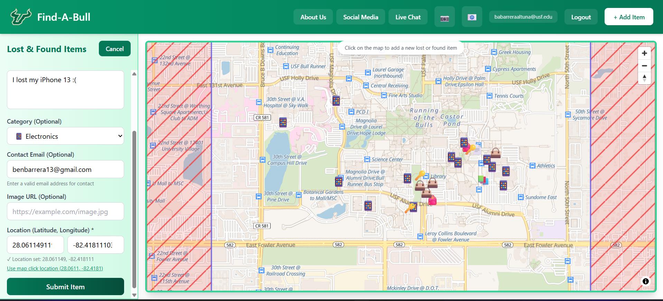Open the Category dropdown showing Electronics
The height and width of the screenshot is (301, 663).
[65, 136]
